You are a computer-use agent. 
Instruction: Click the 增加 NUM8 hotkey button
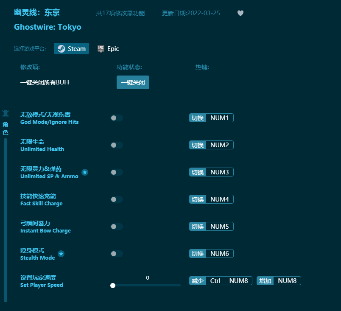279,281
